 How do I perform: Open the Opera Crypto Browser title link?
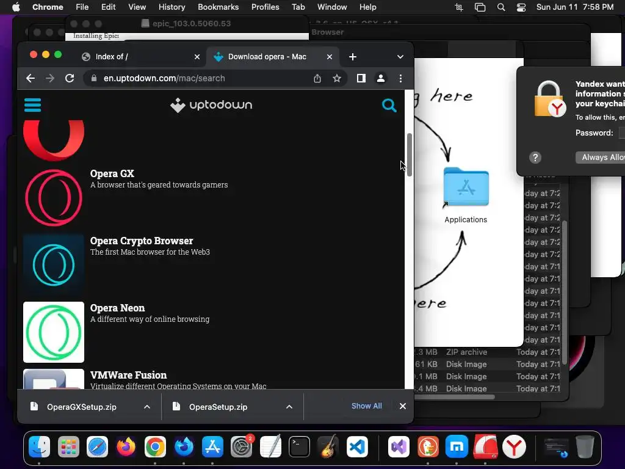click(142, 241)
